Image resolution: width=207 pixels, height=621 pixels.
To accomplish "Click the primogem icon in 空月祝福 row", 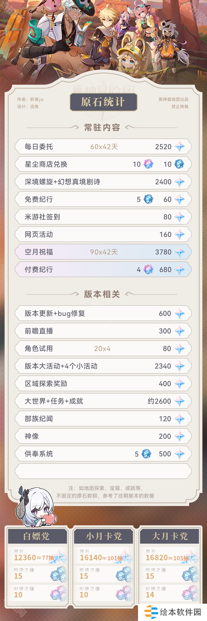I will (x=179, y=252).
